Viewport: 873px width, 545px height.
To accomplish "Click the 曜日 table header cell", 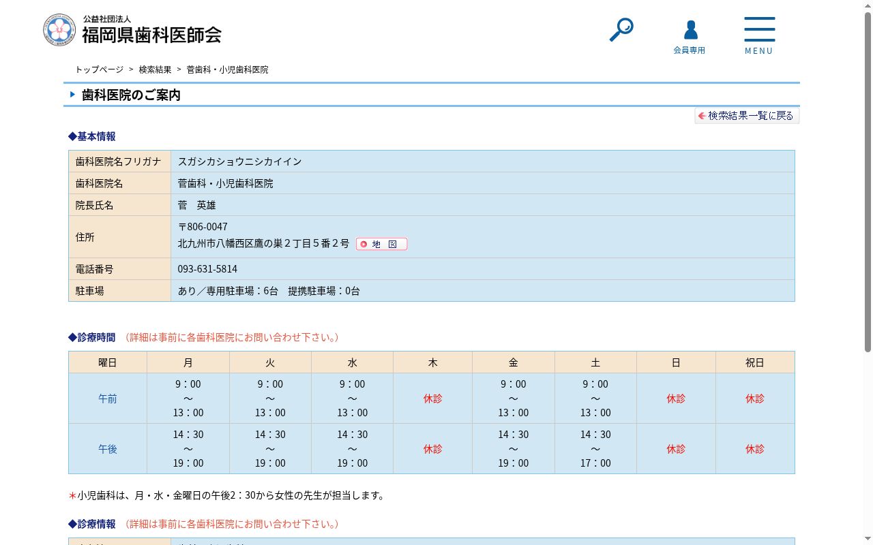I will (x=108, y=362).
